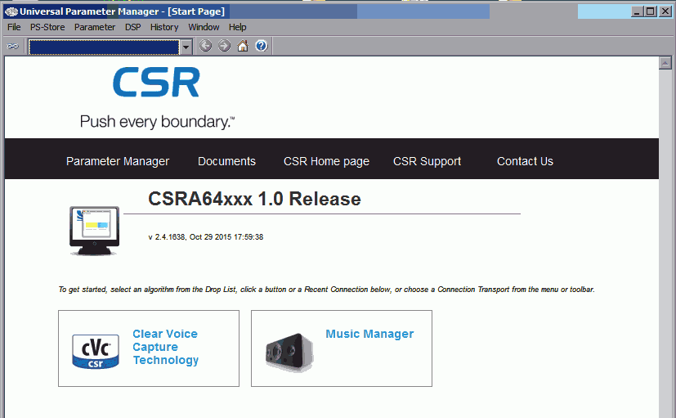The width and height of the screenshot is (676, 418).
Task: Click the connection link icon in toolbar
Action: pos(13,47)
